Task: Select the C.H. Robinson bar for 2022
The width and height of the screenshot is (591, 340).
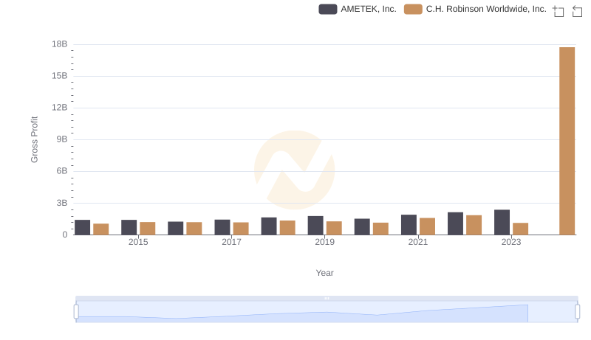Action: click(x=474, y=225)
